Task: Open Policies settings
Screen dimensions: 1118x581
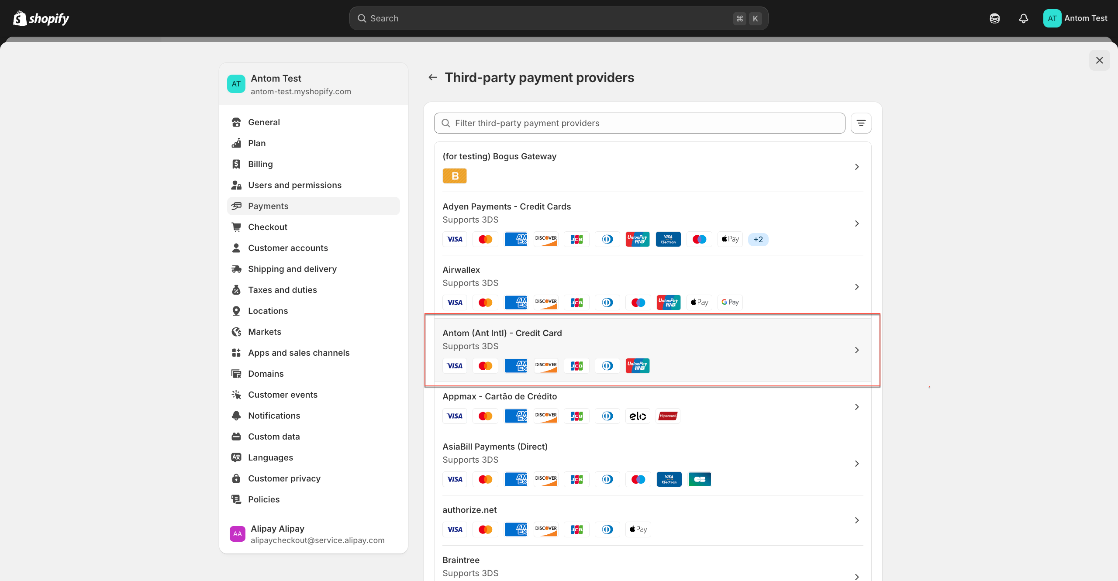Action: (x=314, y=499)
